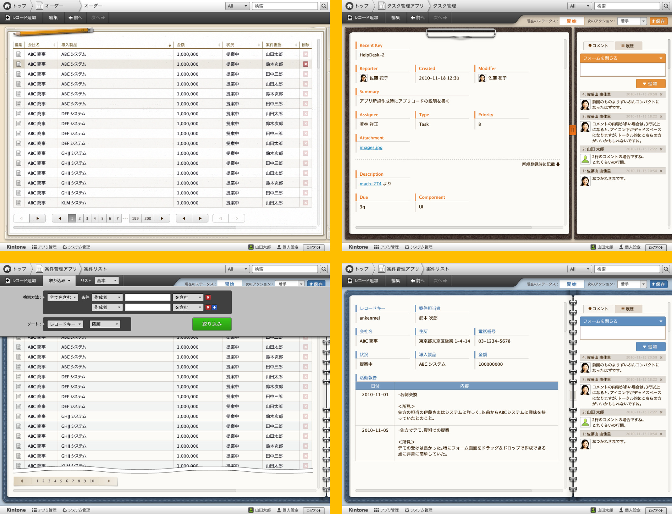The height and width of the screenshot is (514, 672).
Task: Click search magnifier in タスク管理アプリ header
Action: 666,6
